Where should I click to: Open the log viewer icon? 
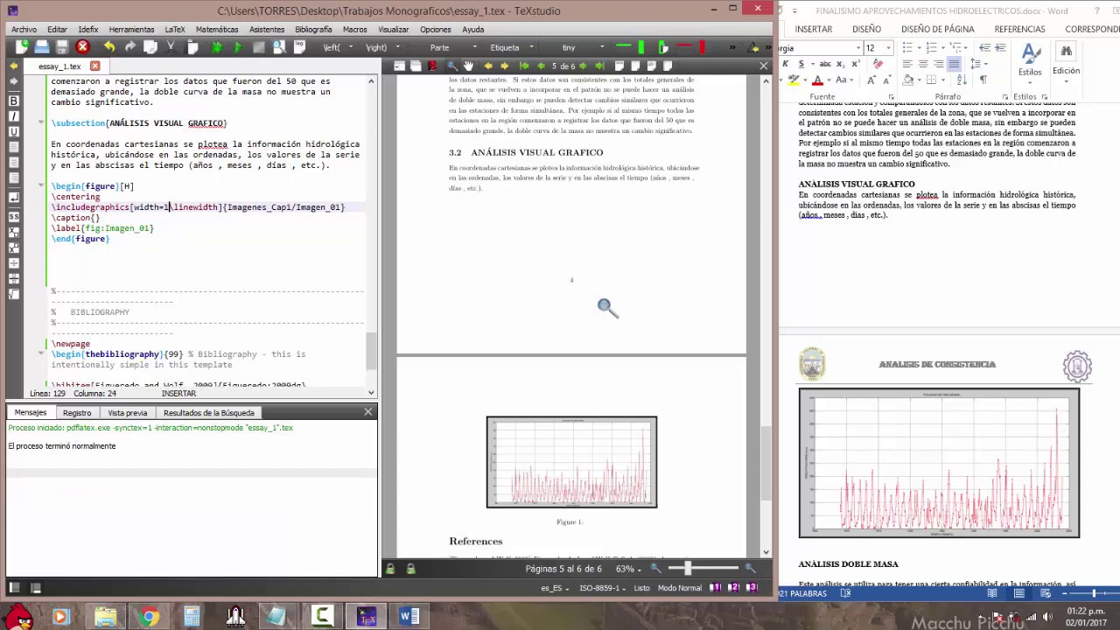point(299,47)
